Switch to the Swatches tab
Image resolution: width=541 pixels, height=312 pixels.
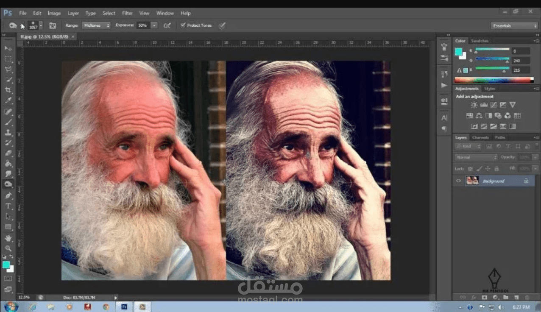point(480,41)
